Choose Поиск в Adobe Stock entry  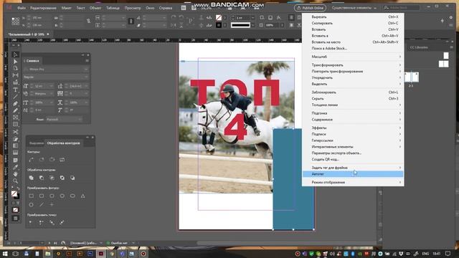[353, 49]
